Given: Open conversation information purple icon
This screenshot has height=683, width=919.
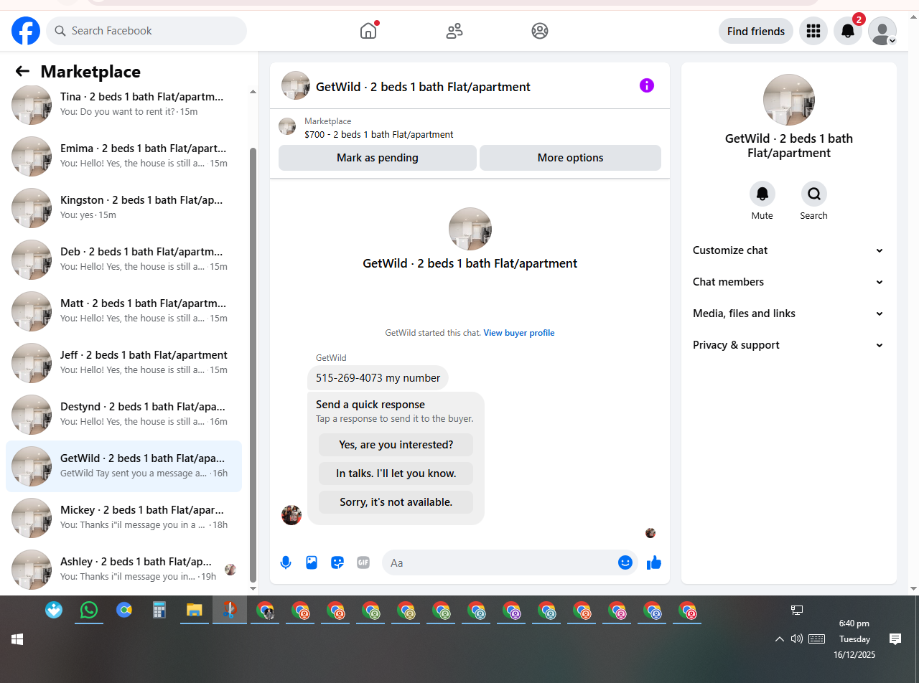Looking at the screenshot, I should pyautogui.click(x=647, y=85).
